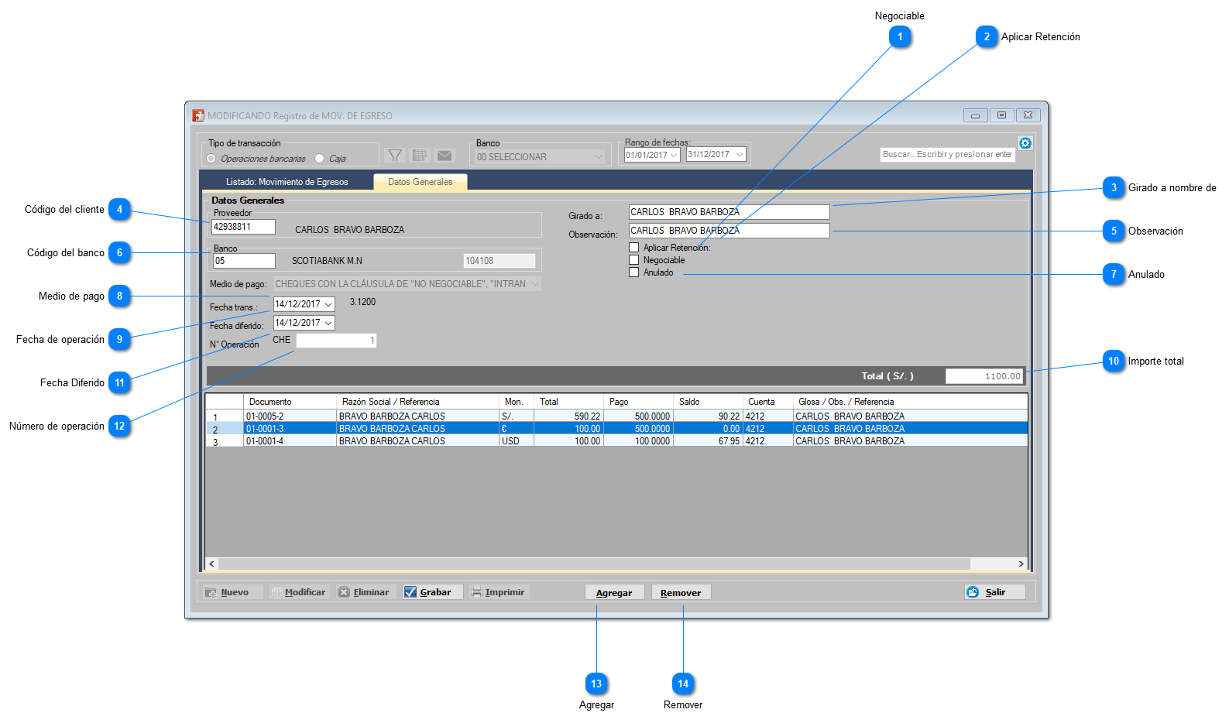This screenshot has height=723, width=1229.
Task: Click row header number 1
Action: click(225, 416)
